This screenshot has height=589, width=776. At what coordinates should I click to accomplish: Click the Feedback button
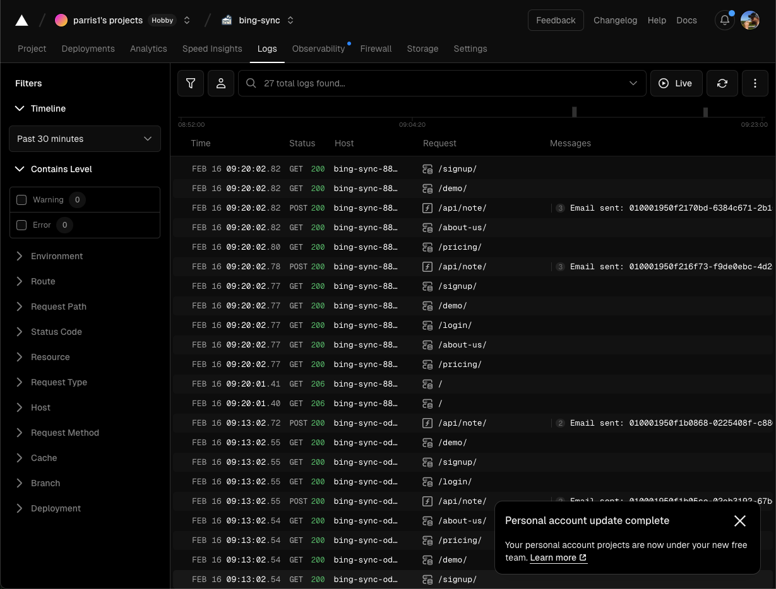(x=556, y=20)
